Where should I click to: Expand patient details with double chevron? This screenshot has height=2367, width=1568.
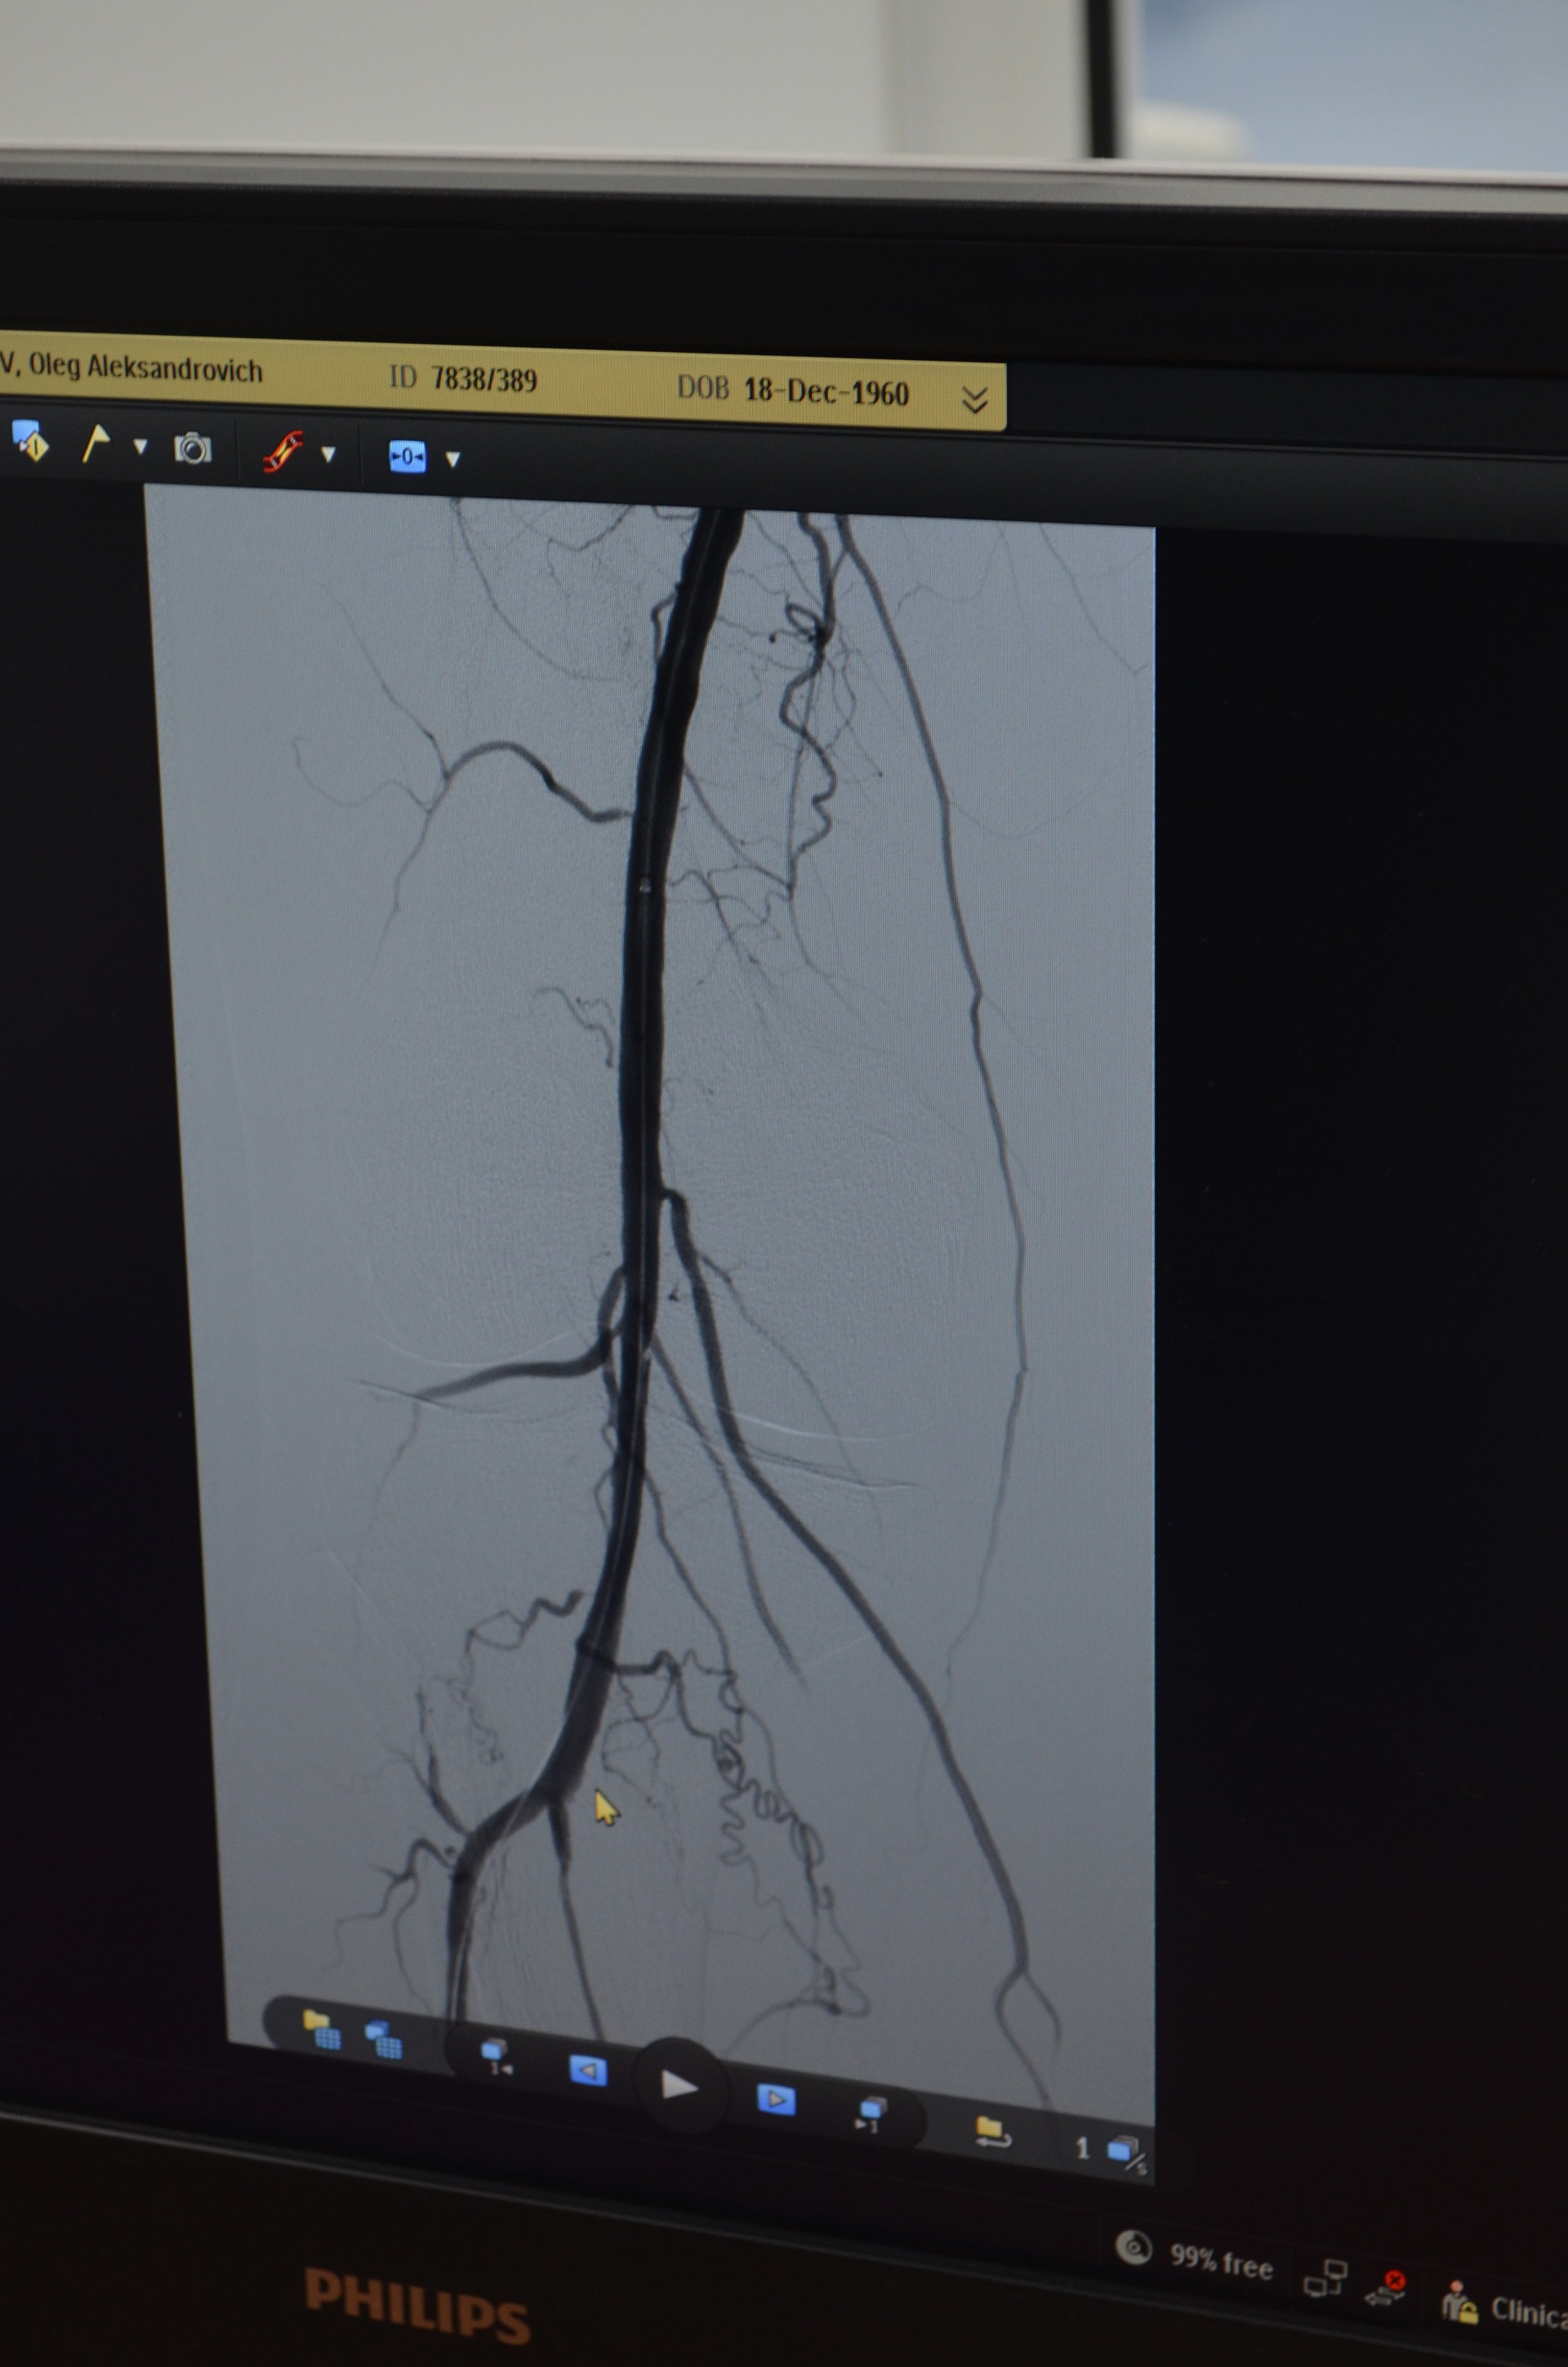(x=974, y=400)
